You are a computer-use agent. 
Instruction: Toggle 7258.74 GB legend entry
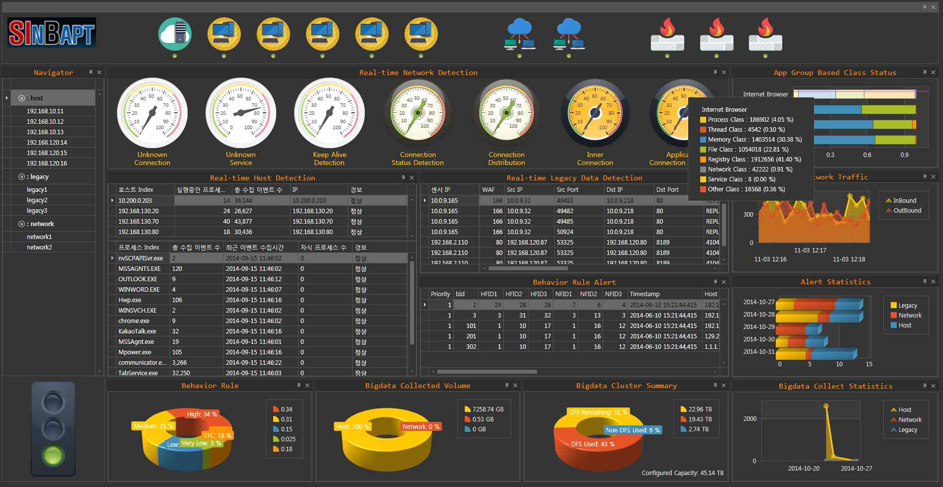(484, 409)
